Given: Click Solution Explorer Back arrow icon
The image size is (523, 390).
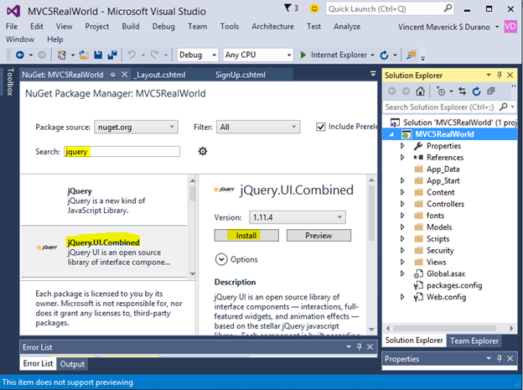Looking at the screenshot, I should coord(392,91).
